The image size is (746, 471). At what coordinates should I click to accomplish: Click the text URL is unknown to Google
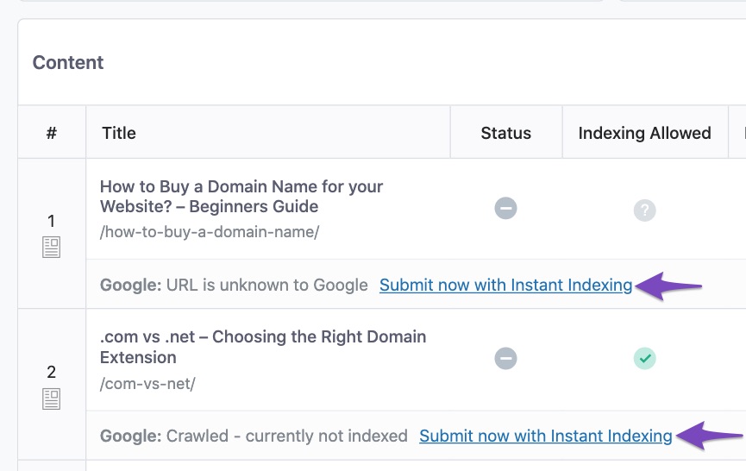tap(266, 285)
